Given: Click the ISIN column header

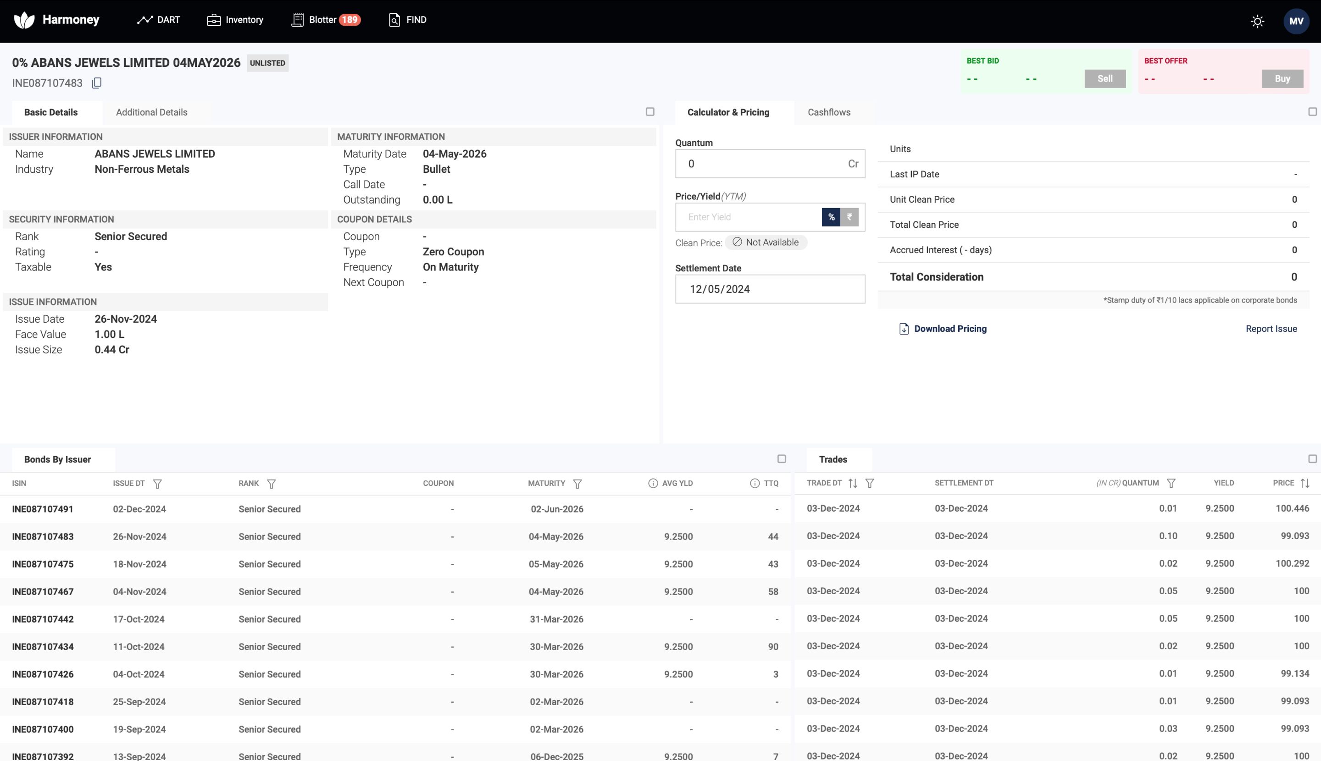Looking at the screenshot, I should point(19,484).
